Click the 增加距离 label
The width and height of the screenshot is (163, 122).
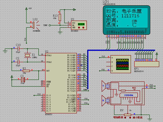pyautogui.click(x=118, y=118)
